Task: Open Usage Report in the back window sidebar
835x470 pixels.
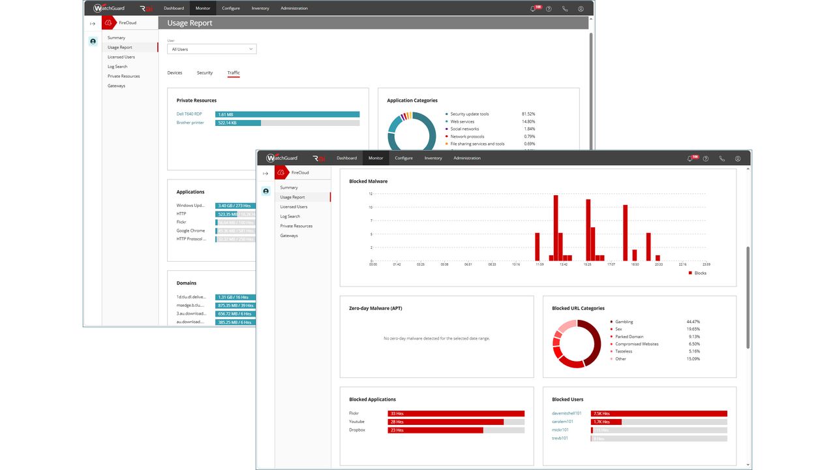Action: tap(130, 48)
